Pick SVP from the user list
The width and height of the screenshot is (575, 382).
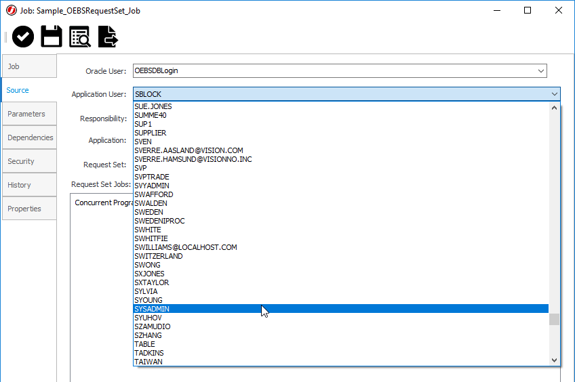(x=341, y=168)
